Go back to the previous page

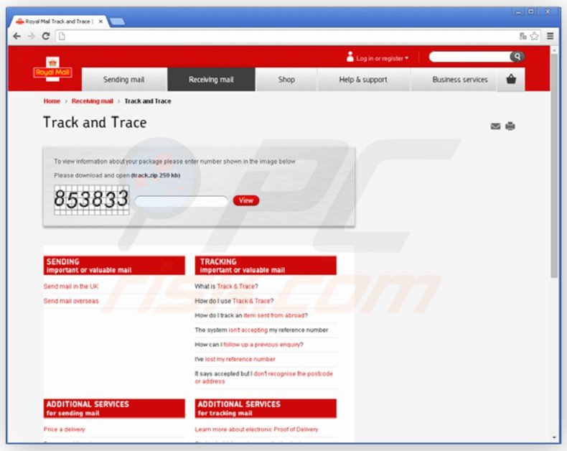pyautogui.click(x=17, y=36)
